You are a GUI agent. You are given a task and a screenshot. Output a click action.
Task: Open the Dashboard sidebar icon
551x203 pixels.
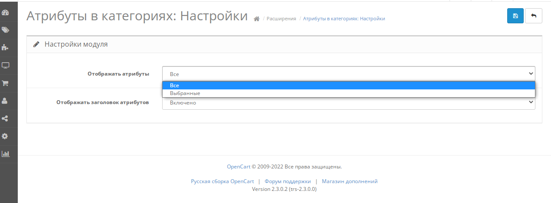[6, 13]
